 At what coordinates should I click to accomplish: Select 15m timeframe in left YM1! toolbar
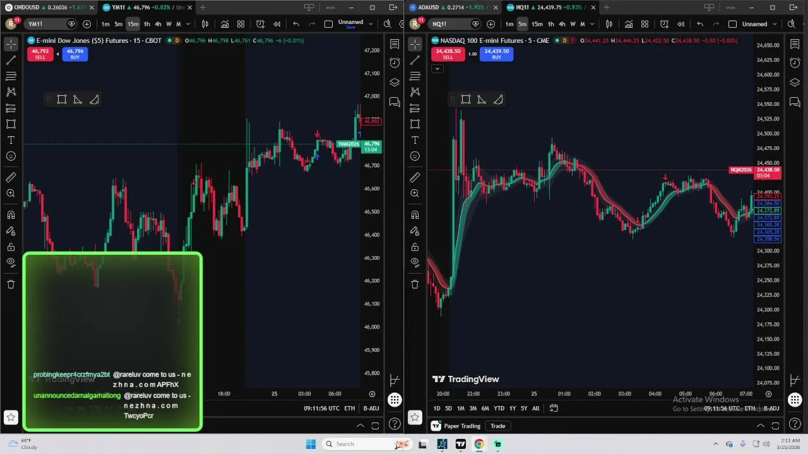coord(133,24)
